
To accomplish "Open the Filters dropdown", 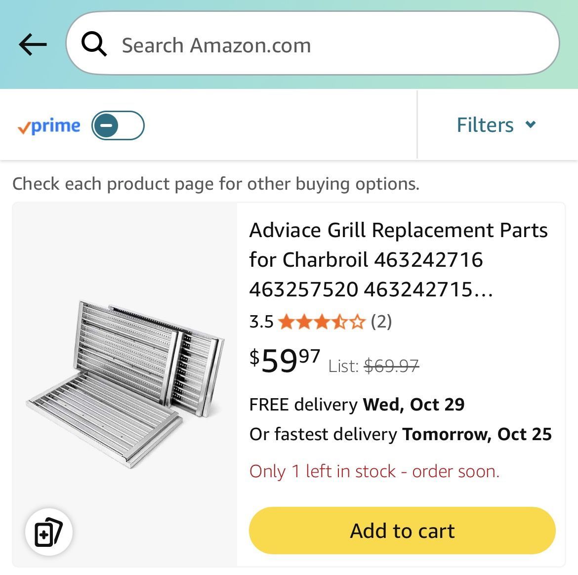I will (496, 124).
